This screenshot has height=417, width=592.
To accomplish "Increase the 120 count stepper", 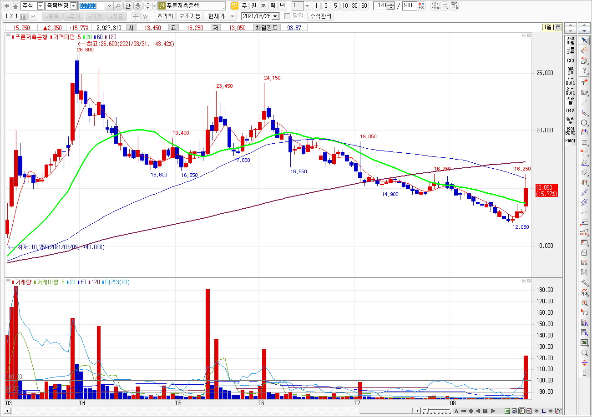I will [x=391, y=4].
